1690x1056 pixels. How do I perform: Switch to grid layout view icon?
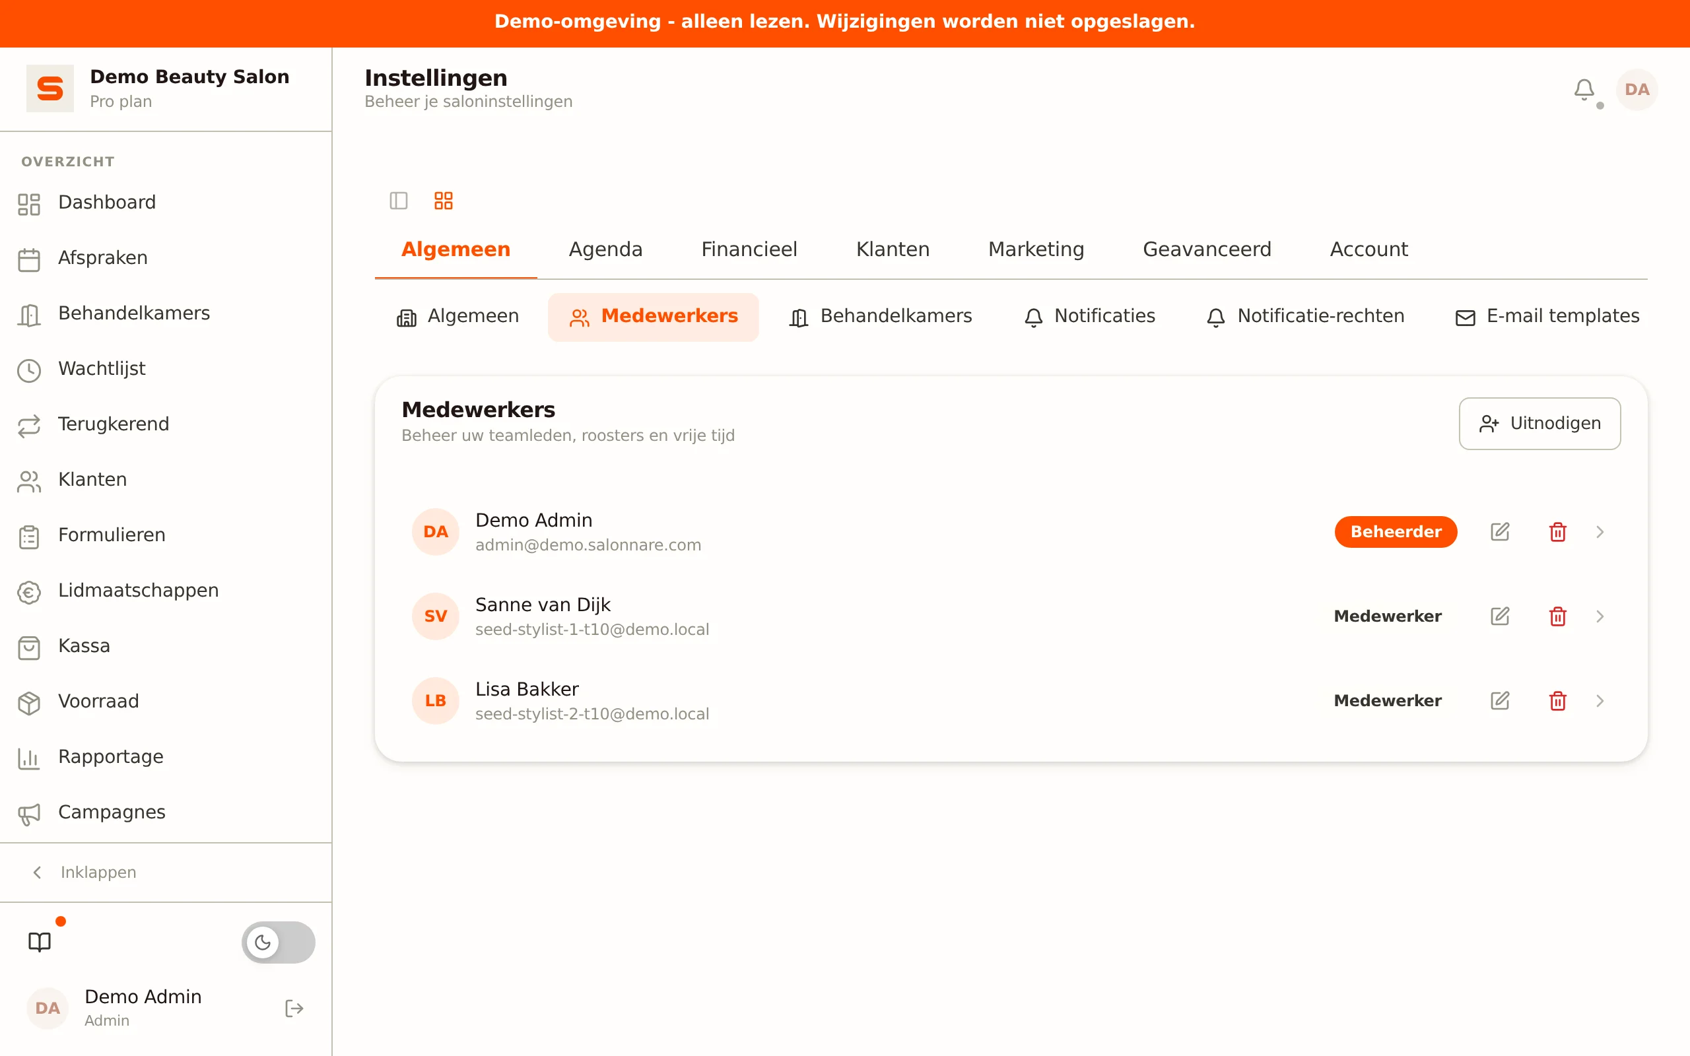444,201
